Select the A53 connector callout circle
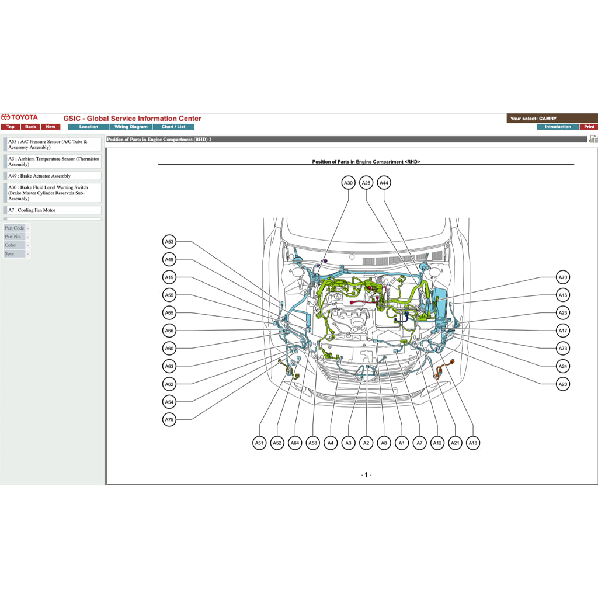Screen dimensions: 598x598 169,242
